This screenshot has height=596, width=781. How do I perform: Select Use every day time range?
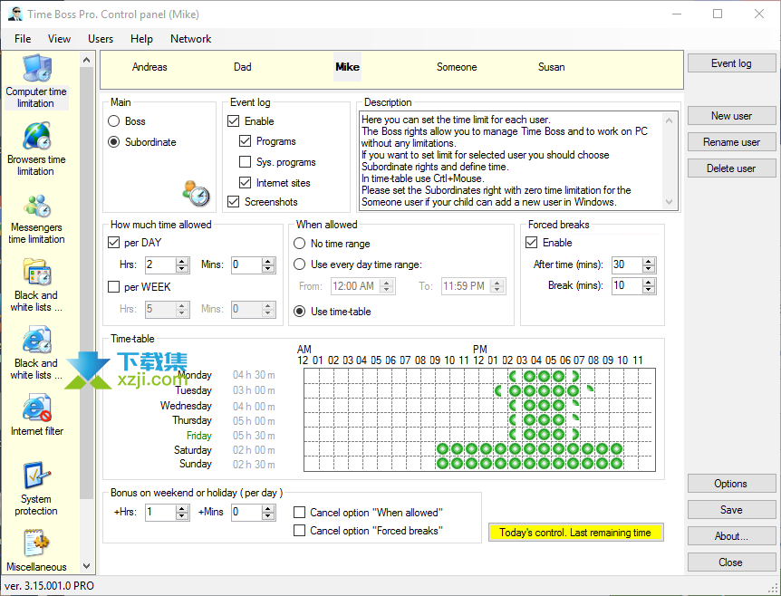(x=299, y=264)
